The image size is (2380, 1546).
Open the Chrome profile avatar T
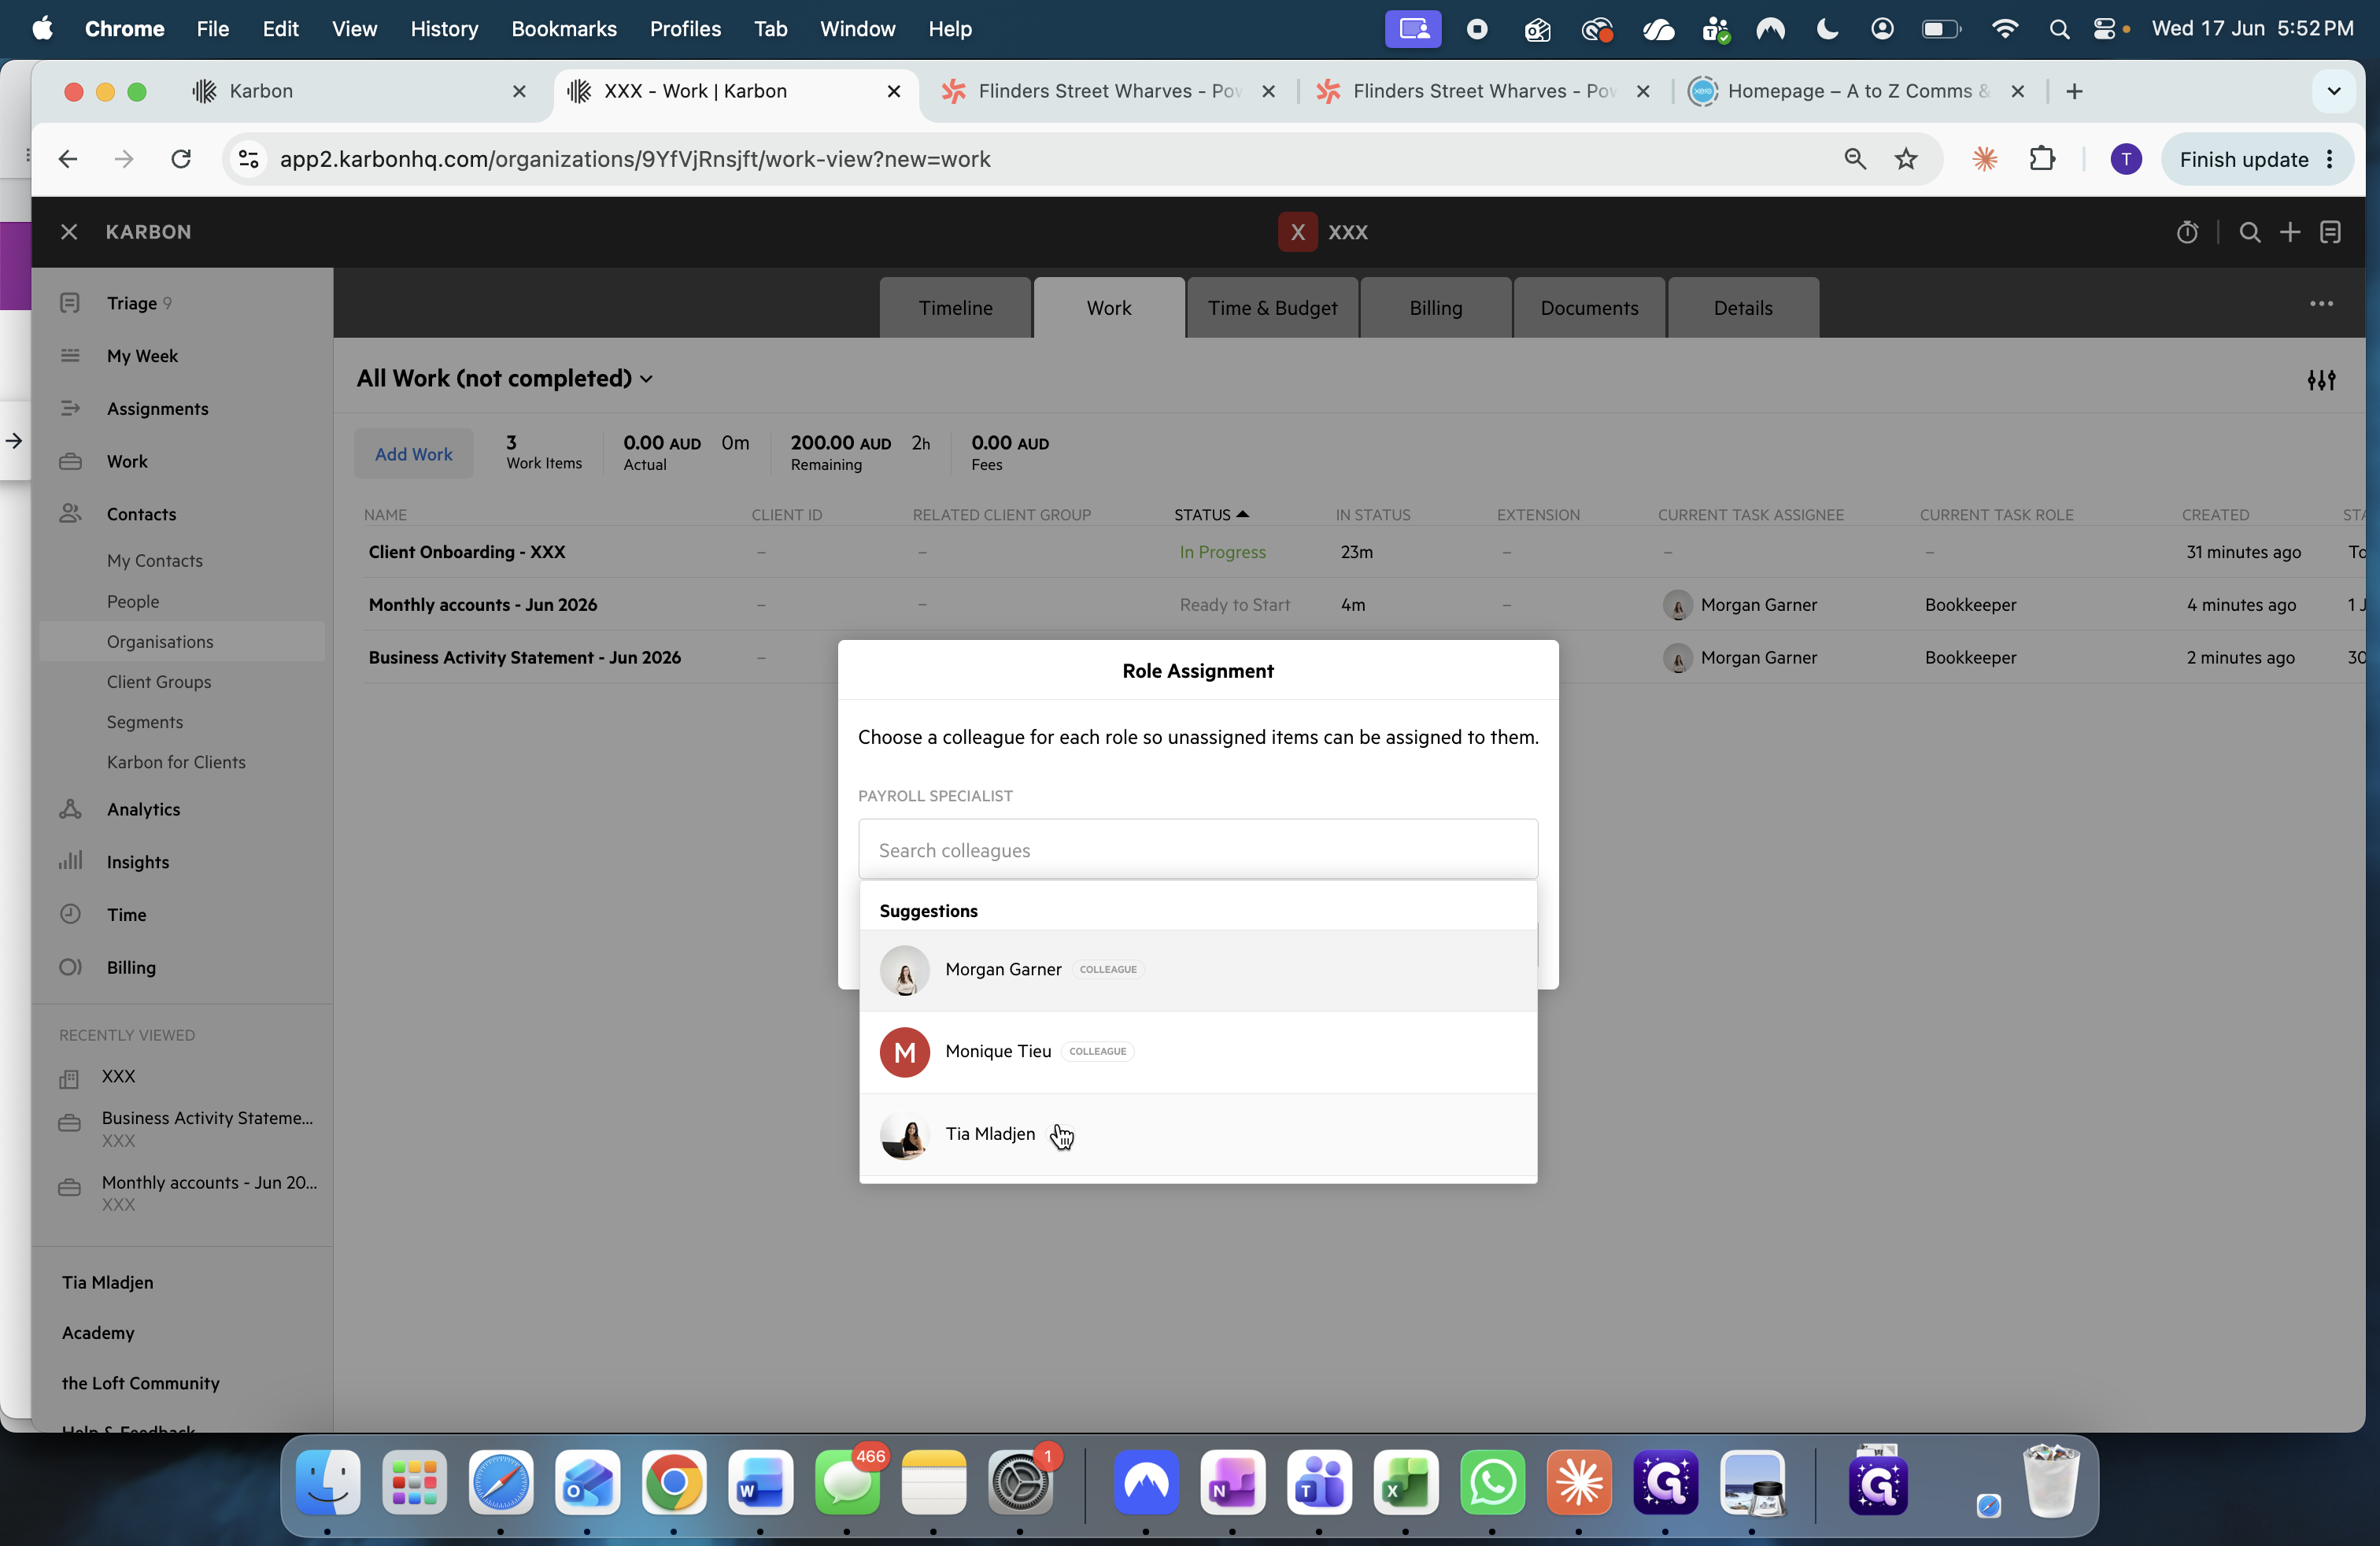[x=2125, y=159]
